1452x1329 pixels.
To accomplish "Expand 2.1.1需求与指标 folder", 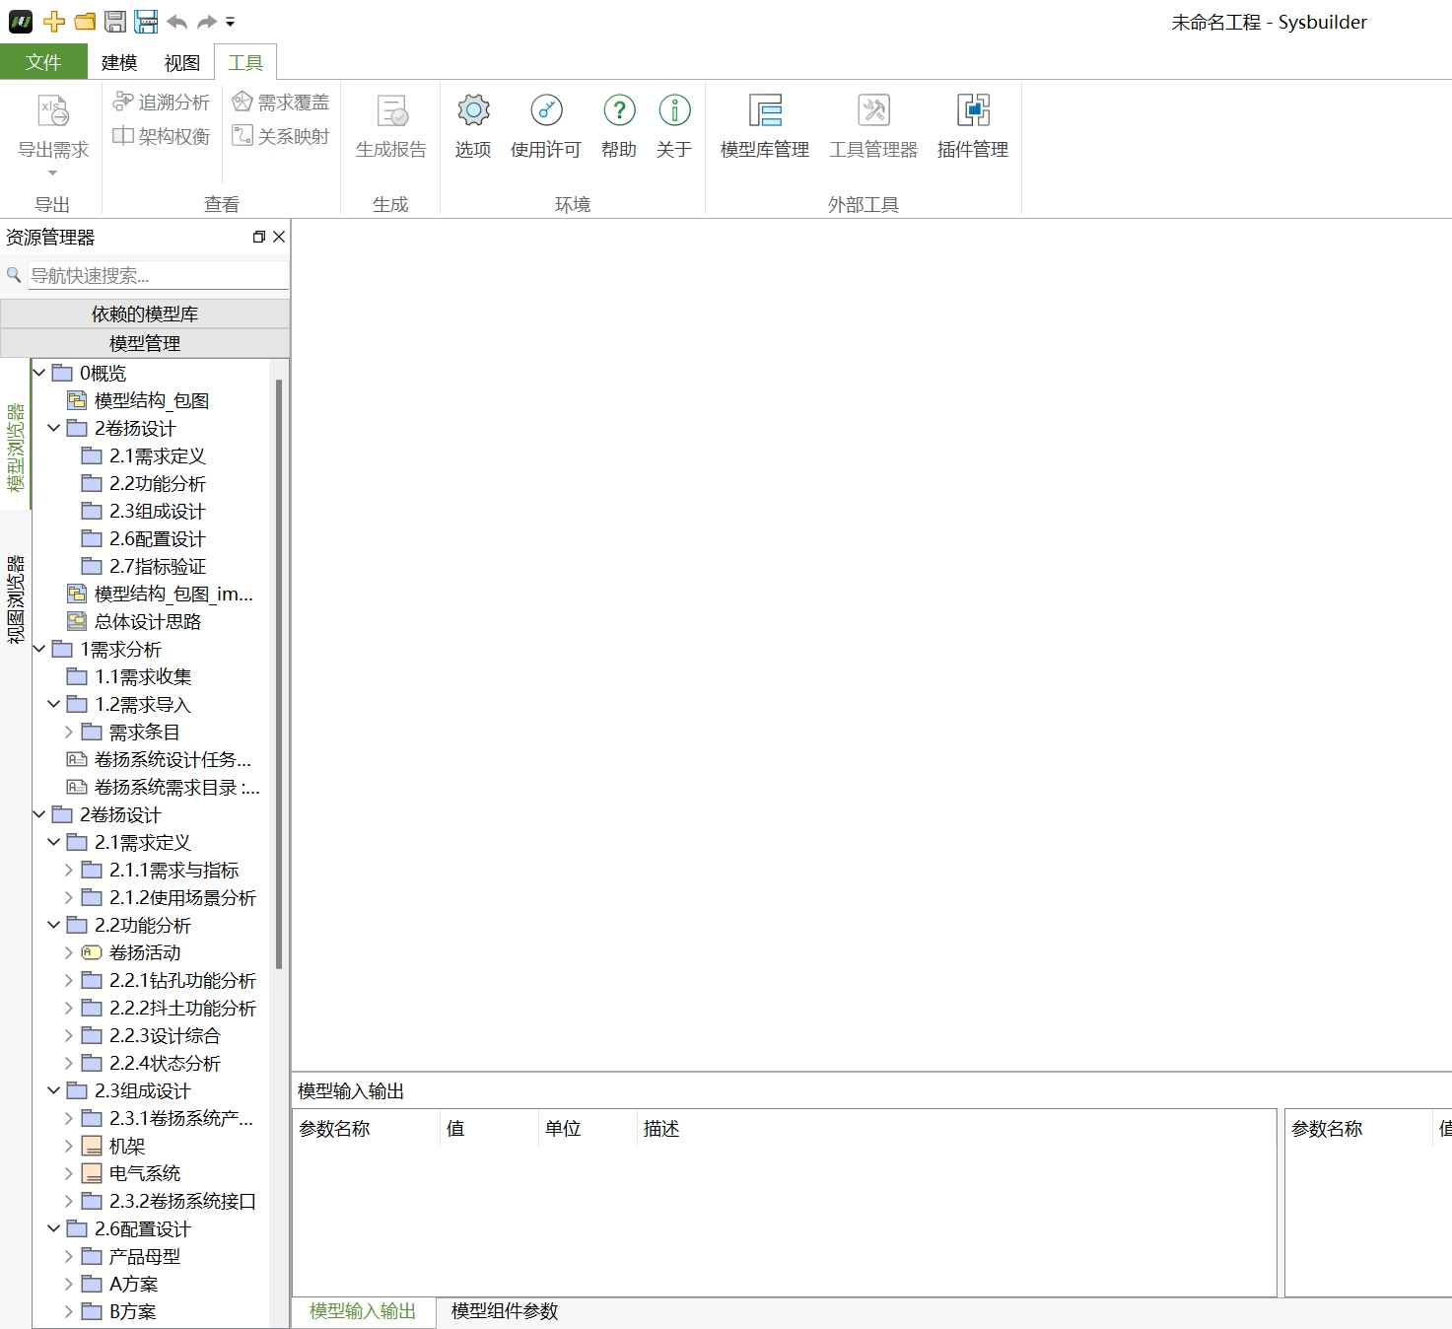I will [69, 870].
